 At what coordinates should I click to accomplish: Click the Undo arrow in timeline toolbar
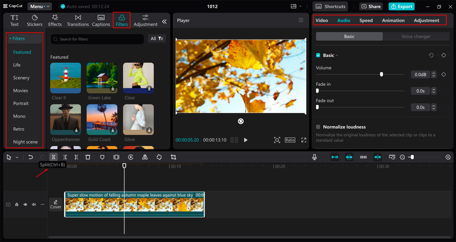tap(31, 157)
